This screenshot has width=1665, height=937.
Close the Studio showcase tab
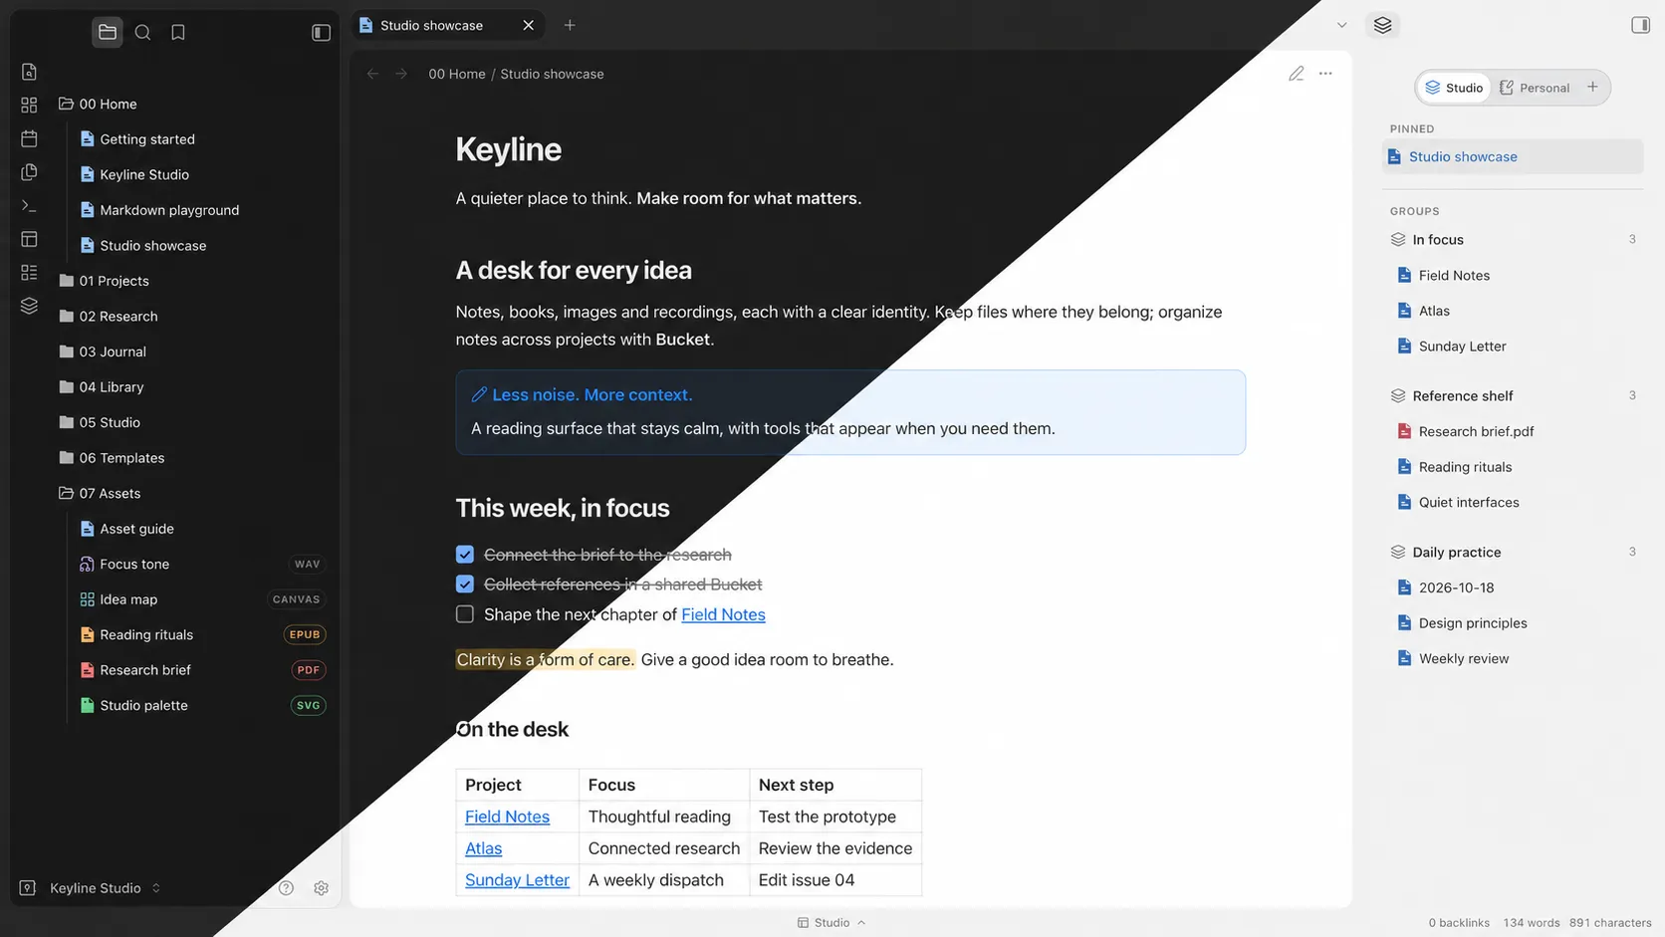(528, 25)
